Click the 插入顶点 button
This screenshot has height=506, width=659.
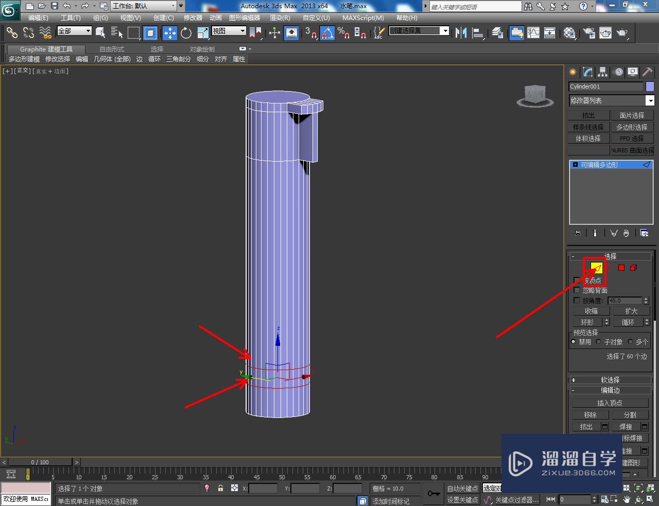point(610,403)
